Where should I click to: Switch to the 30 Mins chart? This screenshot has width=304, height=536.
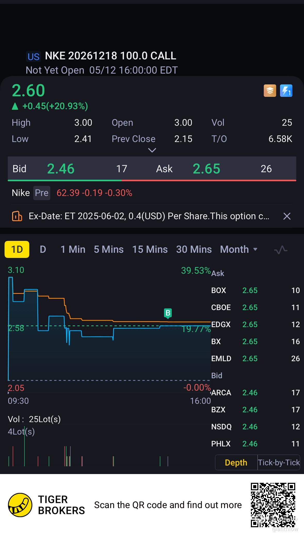click(194, 249)
